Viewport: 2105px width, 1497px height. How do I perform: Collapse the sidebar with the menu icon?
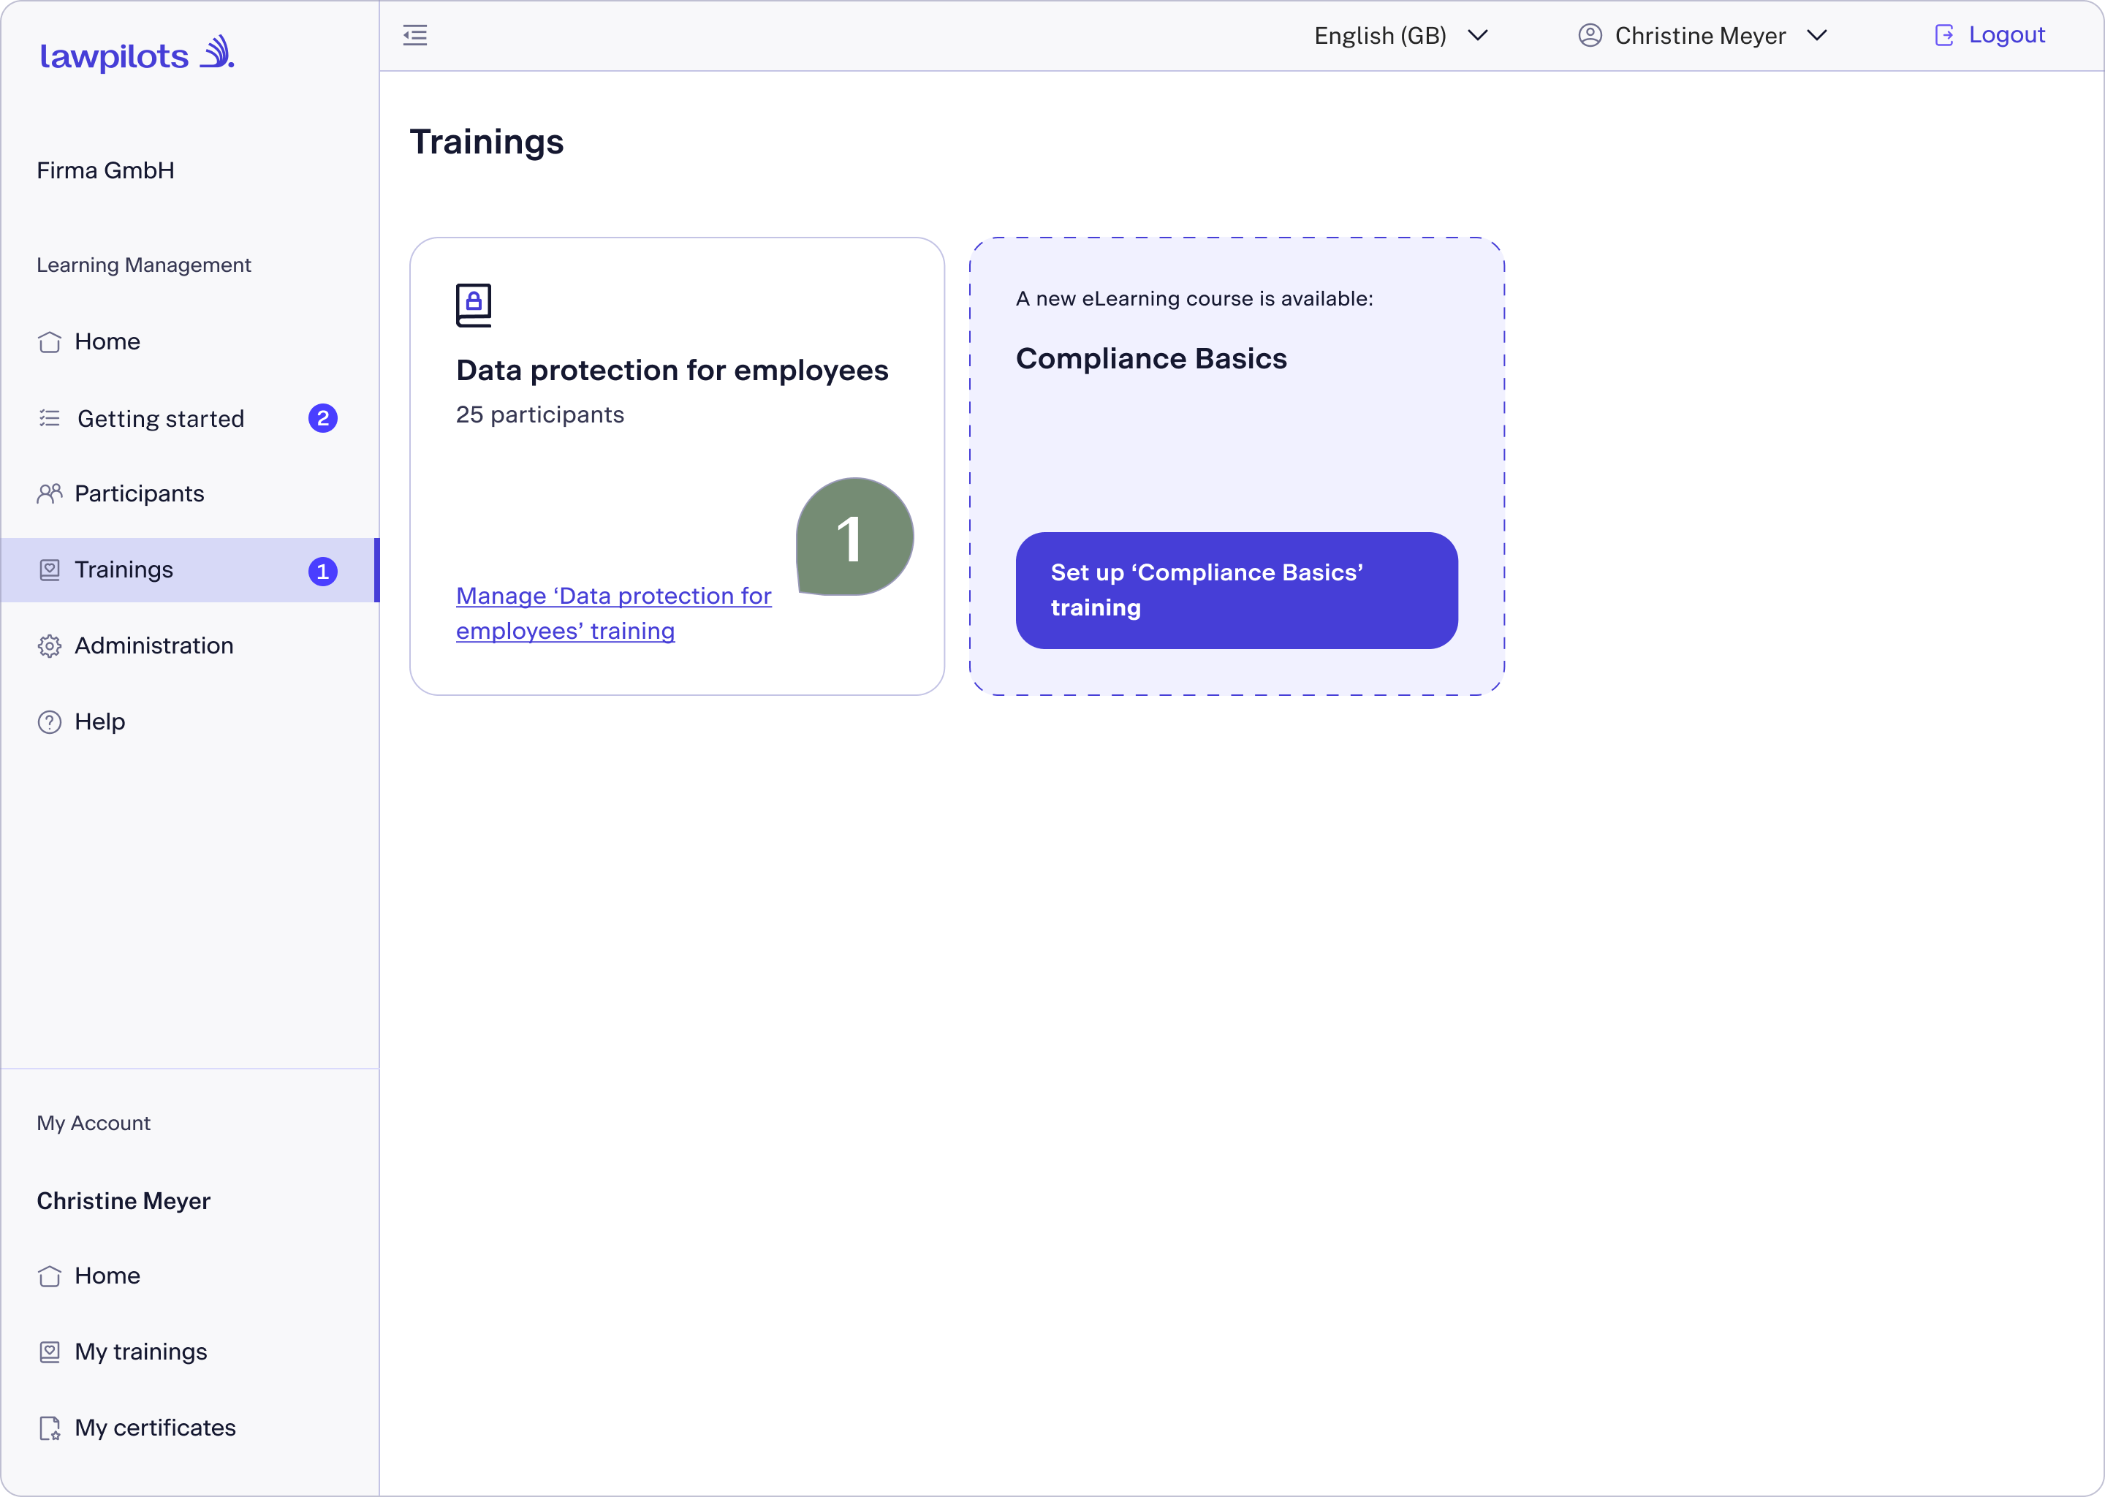414,35
